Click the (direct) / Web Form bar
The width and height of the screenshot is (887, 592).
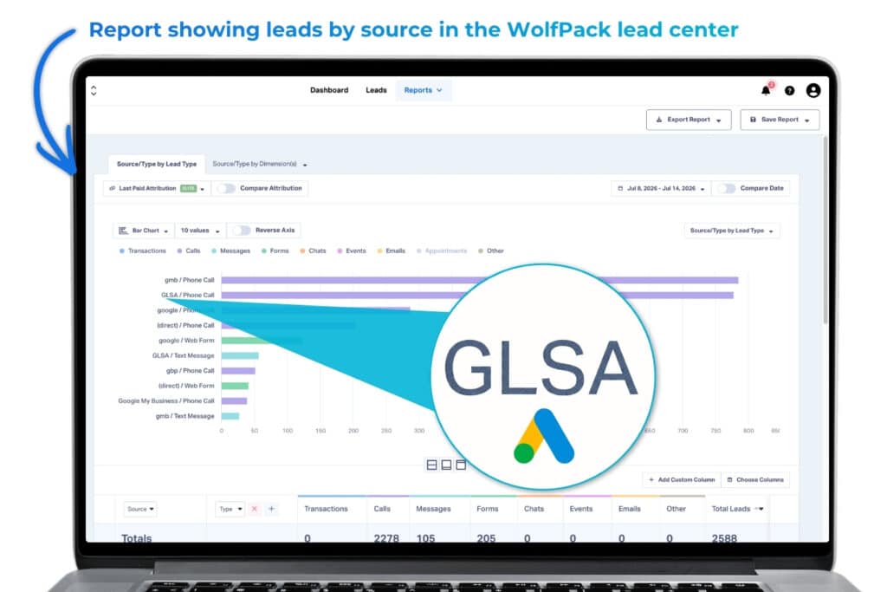point(235,386)
